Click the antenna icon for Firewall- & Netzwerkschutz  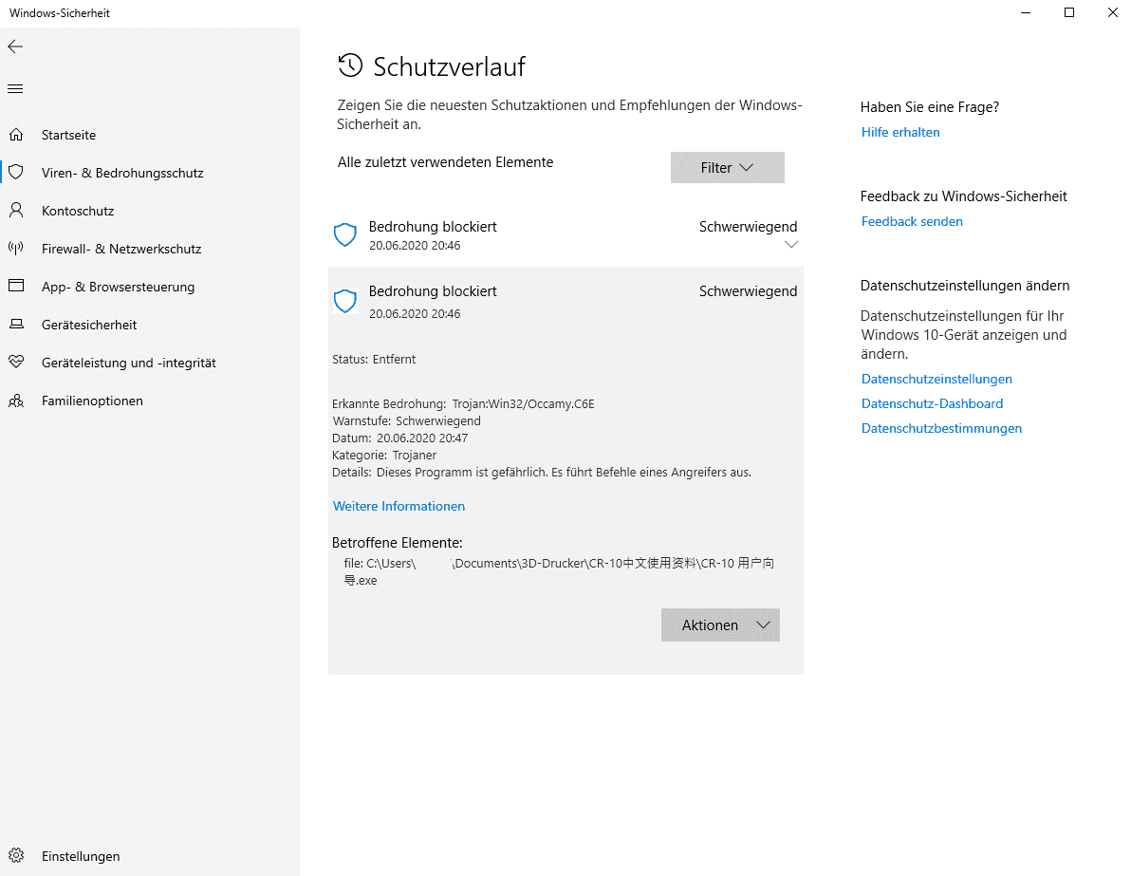tap(16, 249)
